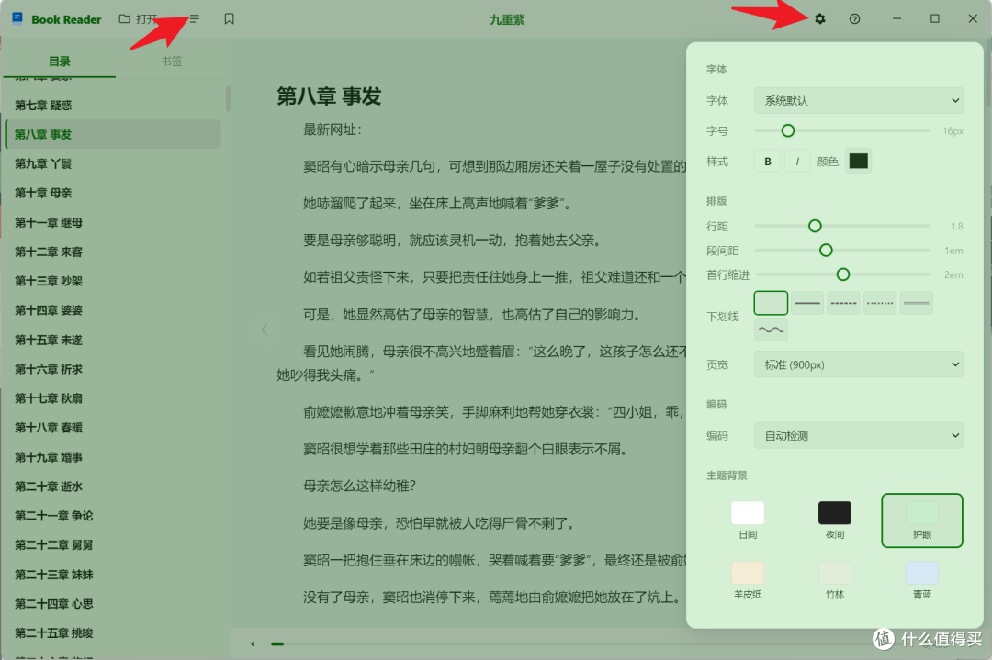Choose the 夜间 night theme
The image size is (992, 660).
(834, 520)
